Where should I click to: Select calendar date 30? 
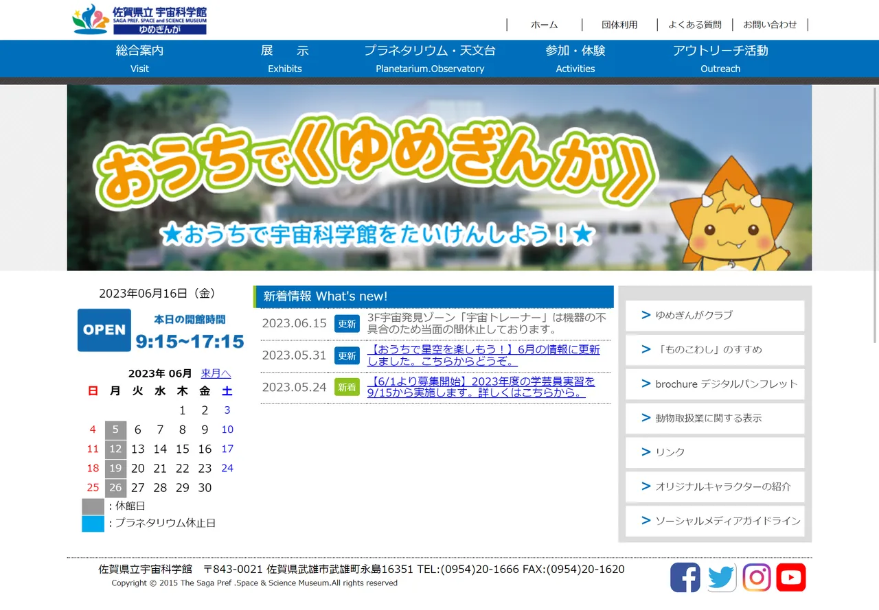click(205, 488)
